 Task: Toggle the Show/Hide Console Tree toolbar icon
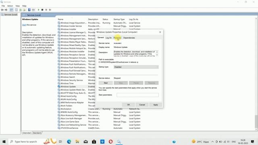11,10
